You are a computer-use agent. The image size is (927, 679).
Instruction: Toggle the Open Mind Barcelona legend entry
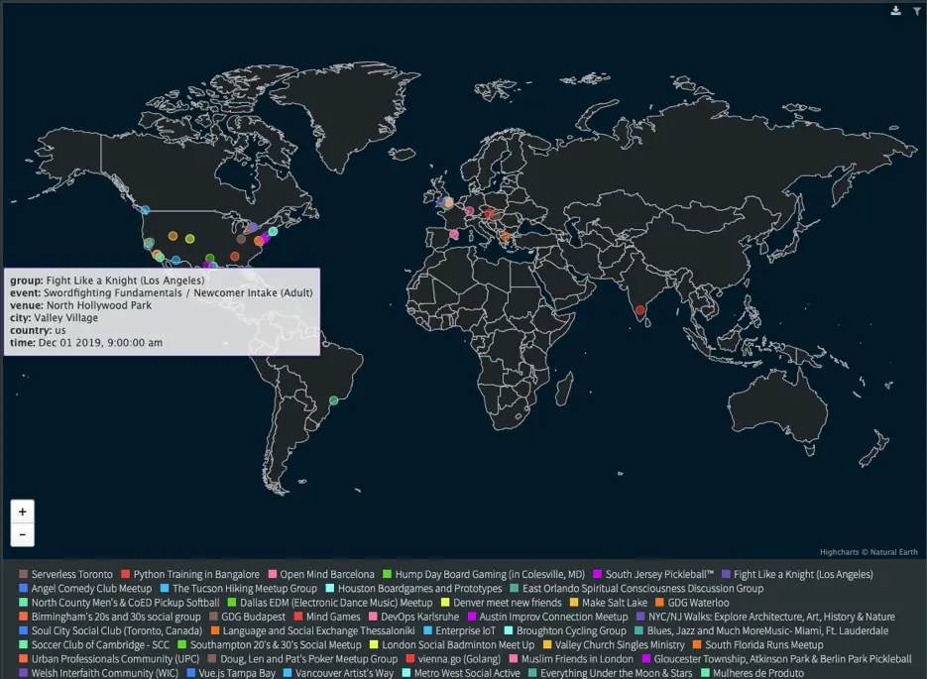tap(327, 574)
